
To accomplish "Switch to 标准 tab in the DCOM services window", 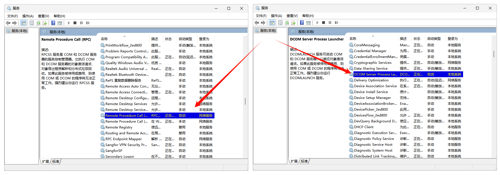I will tap(304, 161).
